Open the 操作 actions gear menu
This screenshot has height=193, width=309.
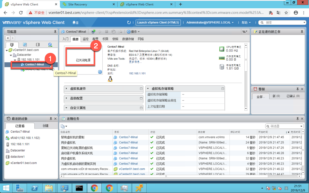(x=133, y=32)
